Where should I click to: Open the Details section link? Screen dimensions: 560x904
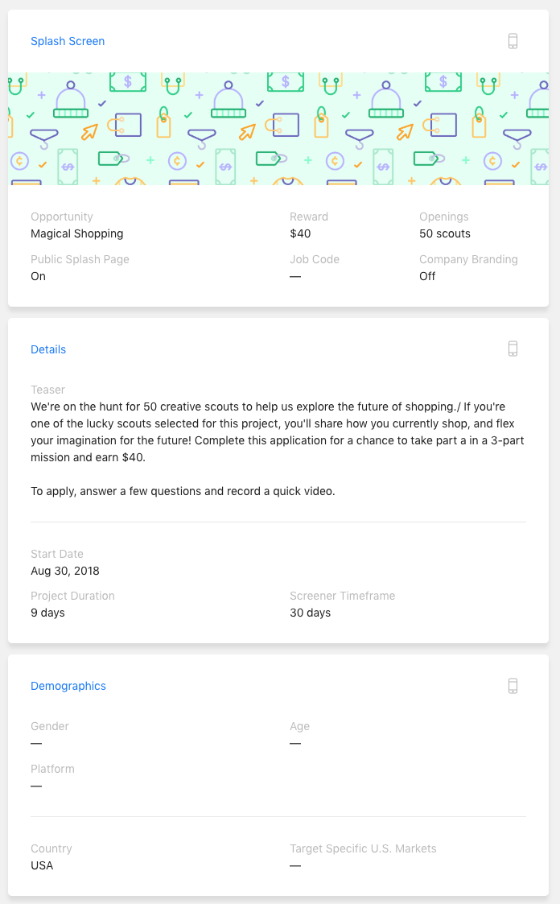pos(48,349)
